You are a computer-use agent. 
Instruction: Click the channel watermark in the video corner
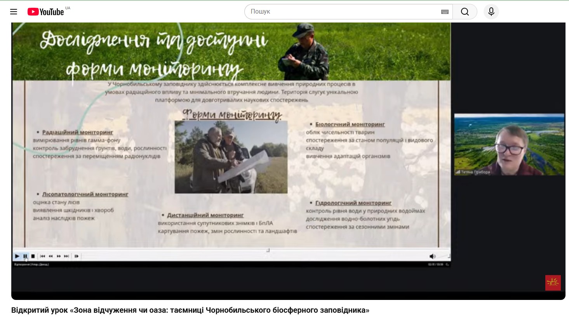tap(553, 283)
